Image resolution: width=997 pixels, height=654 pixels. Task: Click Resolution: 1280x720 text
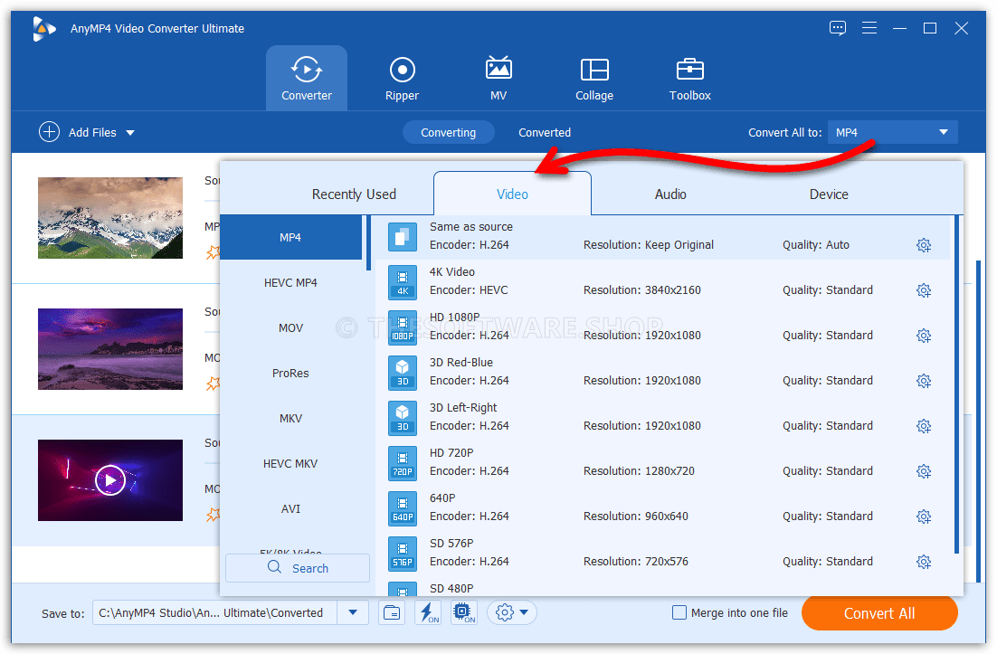pyautogui.click(x=639, y=471)
